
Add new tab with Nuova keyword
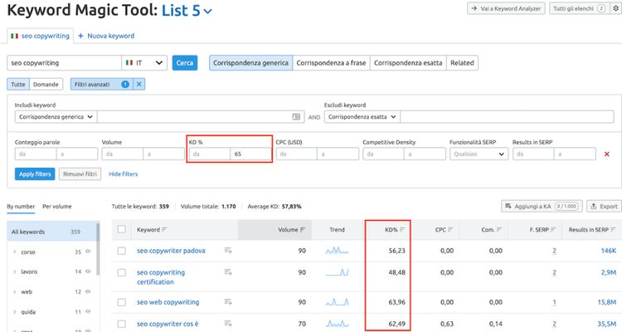(106, 36)
